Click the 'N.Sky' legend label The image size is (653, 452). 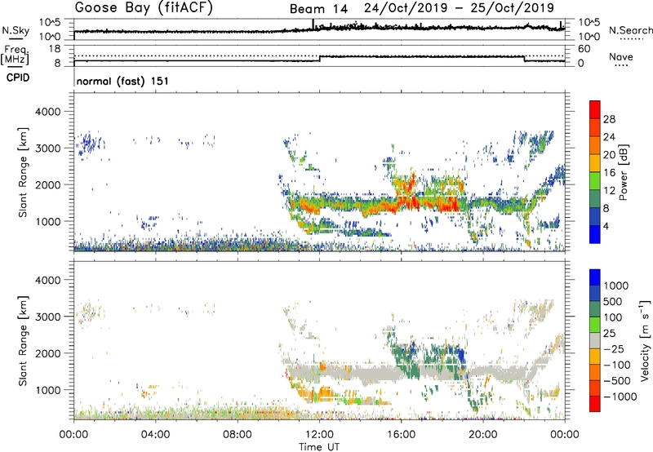click(x=16, y=30)
